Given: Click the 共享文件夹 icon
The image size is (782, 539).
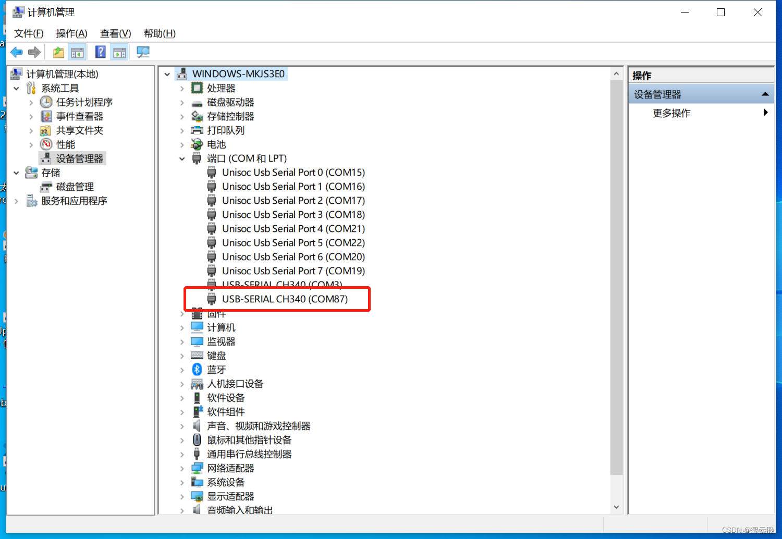Looking at the screenshot, I should pyautogui.click(x=46, y=130).
